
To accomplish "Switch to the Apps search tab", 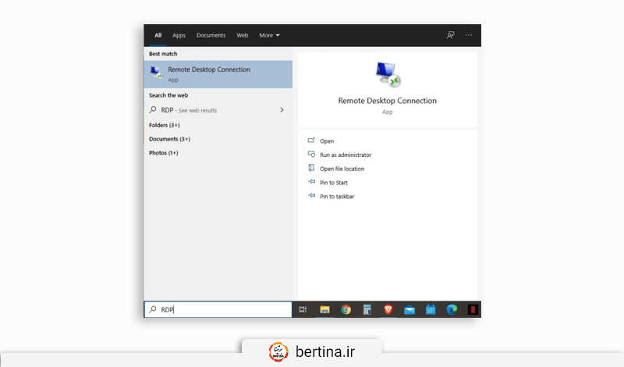I will [x=179, y=35].
